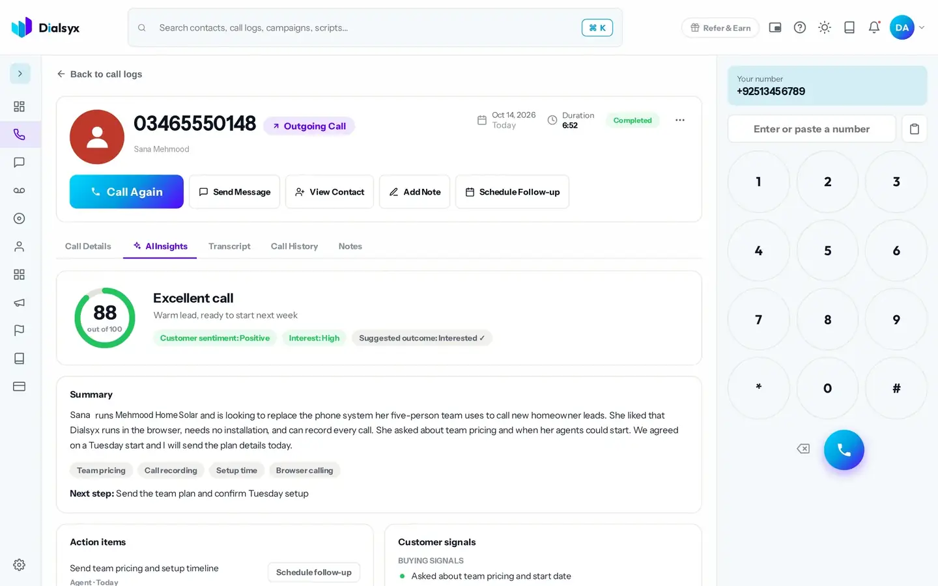Open the messages chat icon in sidebar
This screenshot has width=938, height=586.
click(x=20, y=163)
